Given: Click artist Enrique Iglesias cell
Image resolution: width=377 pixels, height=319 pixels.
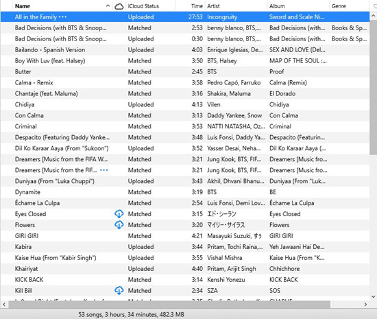Looking at the screenshot, I should (235, 50).
